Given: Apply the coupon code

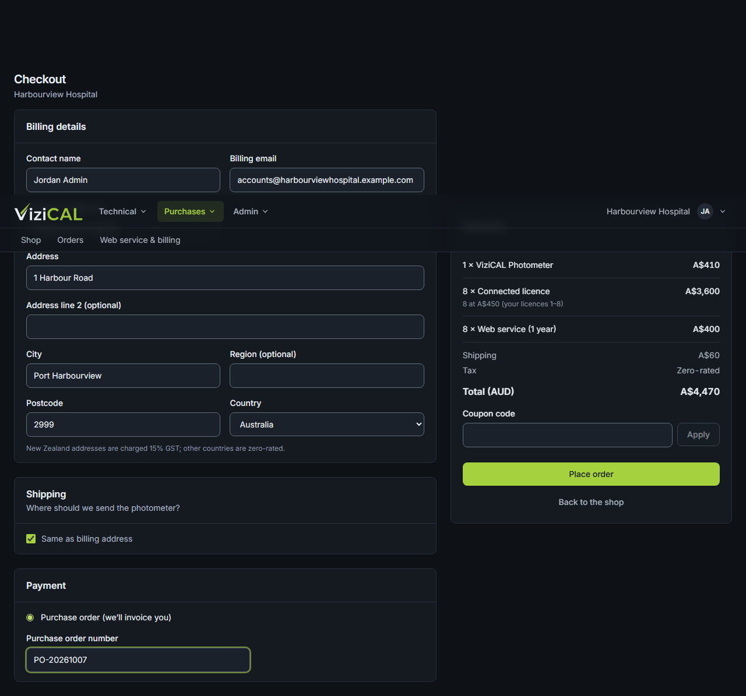Looking at the screenshot, I should tap(698, 434).
